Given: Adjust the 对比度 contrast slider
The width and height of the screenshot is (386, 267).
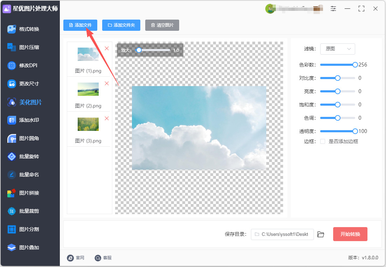Looking at the screenshot, I should tap(337, 78).
